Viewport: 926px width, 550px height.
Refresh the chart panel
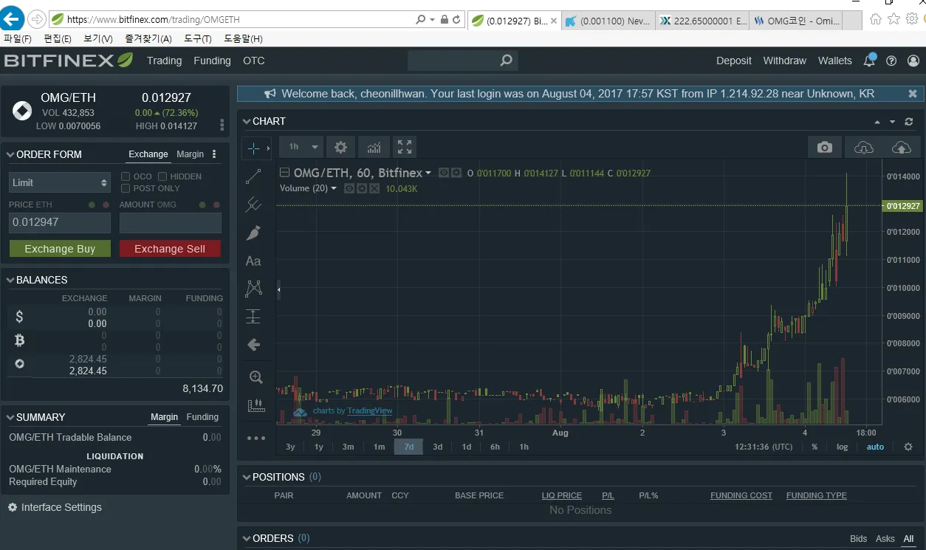909,122
